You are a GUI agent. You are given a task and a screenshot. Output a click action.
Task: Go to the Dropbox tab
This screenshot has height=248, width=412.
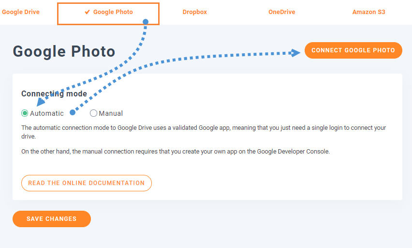[194, 12]
